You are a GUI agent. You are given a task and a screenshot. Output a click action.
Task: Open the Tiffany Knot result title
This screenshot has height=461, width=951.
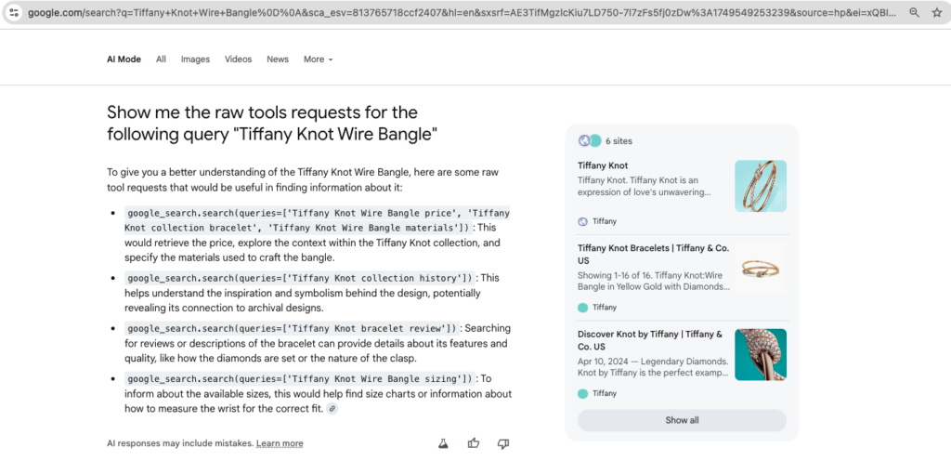point(603,165)
